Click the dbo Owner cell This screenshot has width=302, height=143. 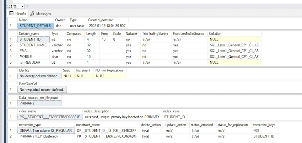(x=61, y=26)
